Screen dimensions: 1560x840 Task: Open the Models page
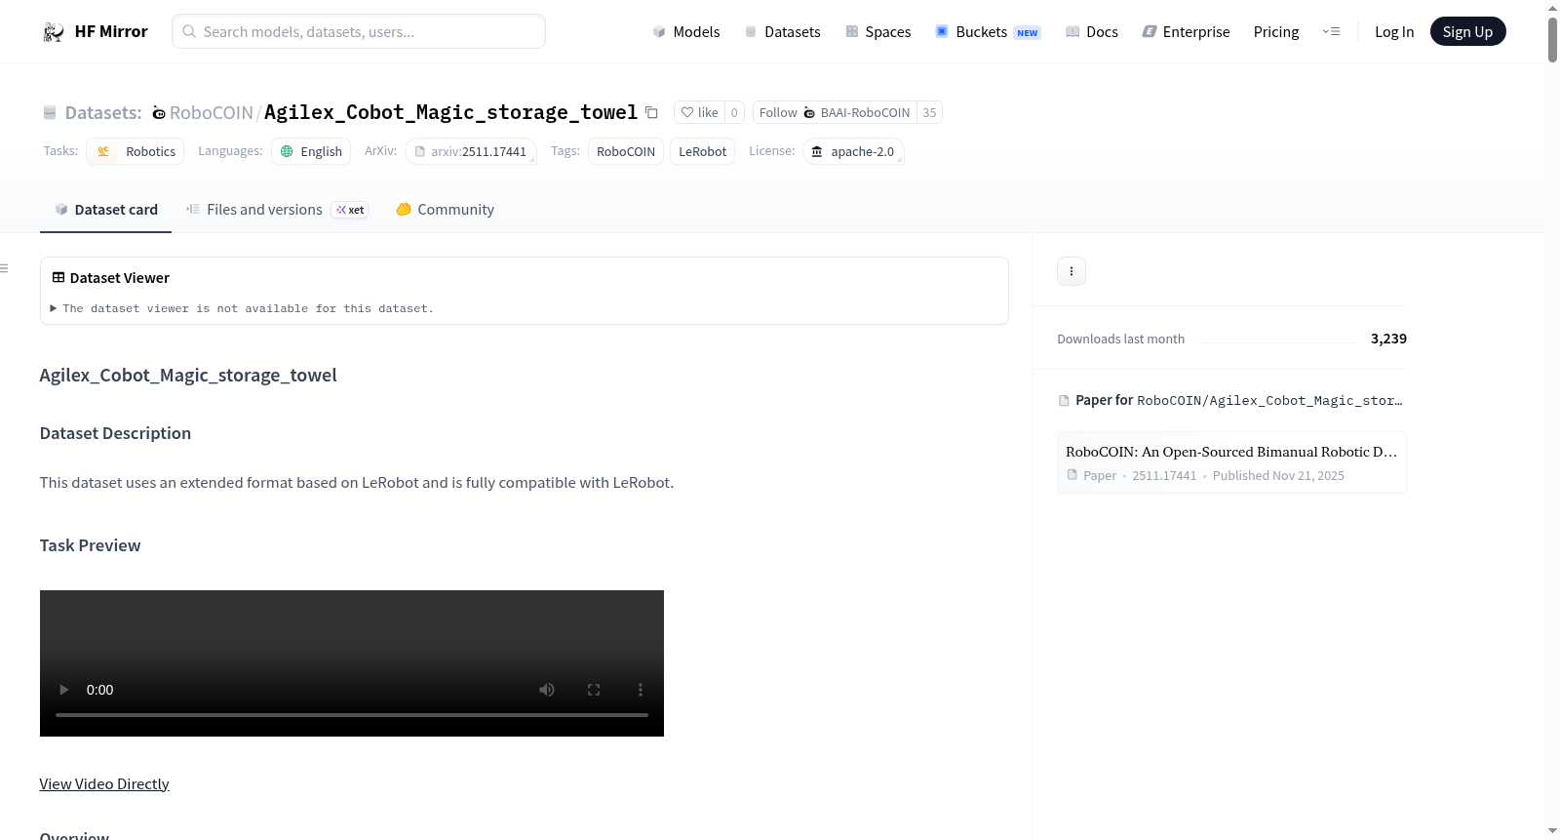[x=686, y=32]
